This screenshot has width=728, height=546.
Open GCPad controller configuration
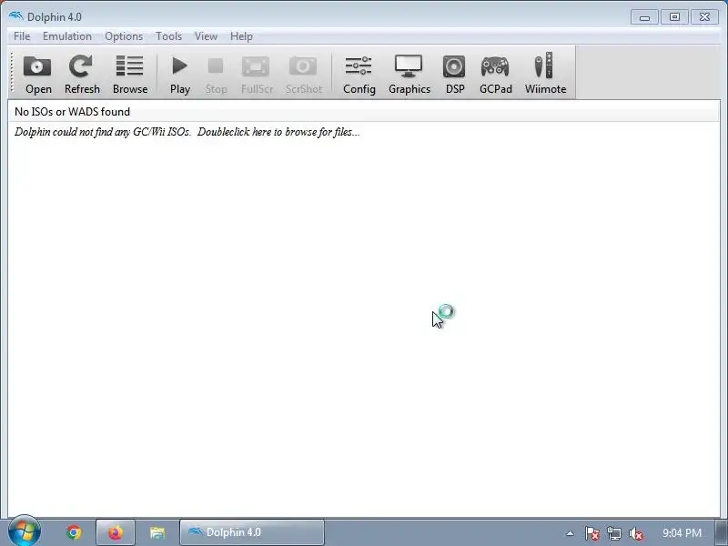495,74
